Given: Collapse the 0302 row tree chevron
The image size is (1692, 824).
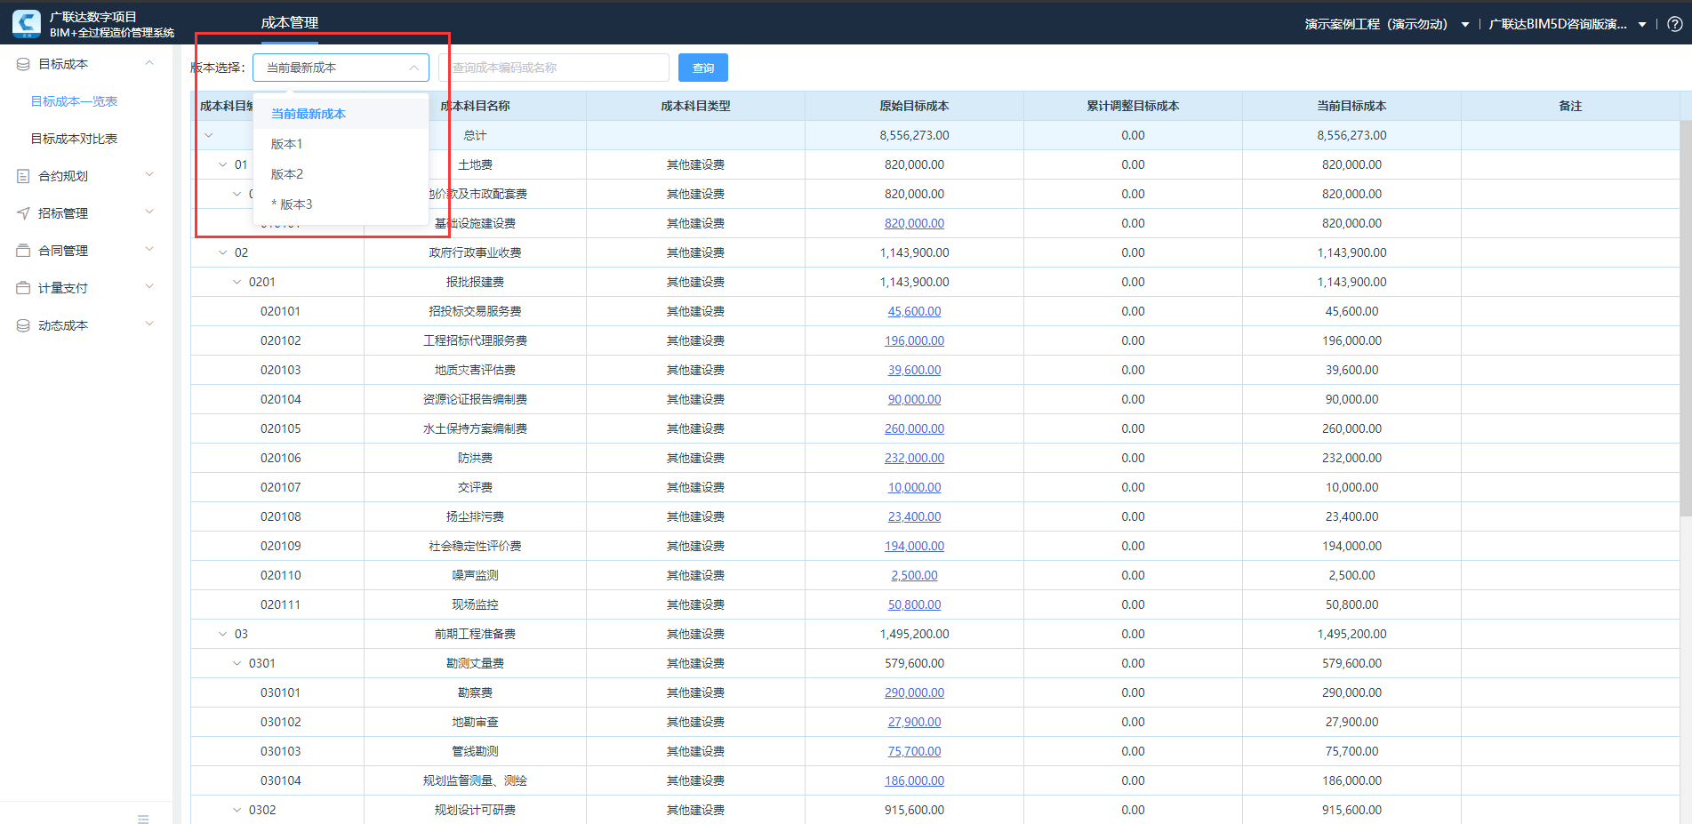Looking at the screenshot, I should click(237, 810).
